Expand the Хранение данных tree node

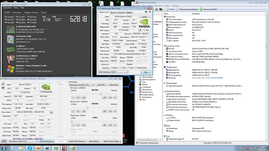[x=138, y=80]
